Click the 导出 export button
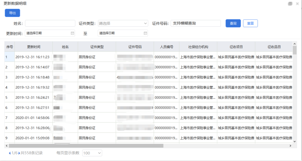 (x=12, y=13)
